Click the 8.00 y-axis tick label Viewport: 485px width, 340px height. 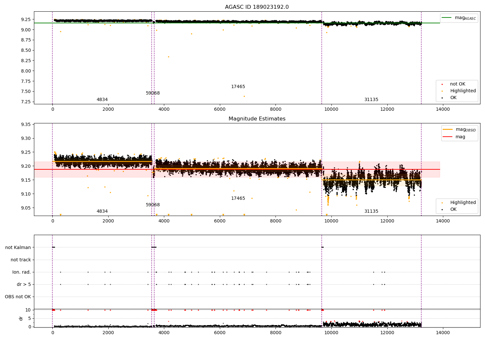click(x=26, y=71)
